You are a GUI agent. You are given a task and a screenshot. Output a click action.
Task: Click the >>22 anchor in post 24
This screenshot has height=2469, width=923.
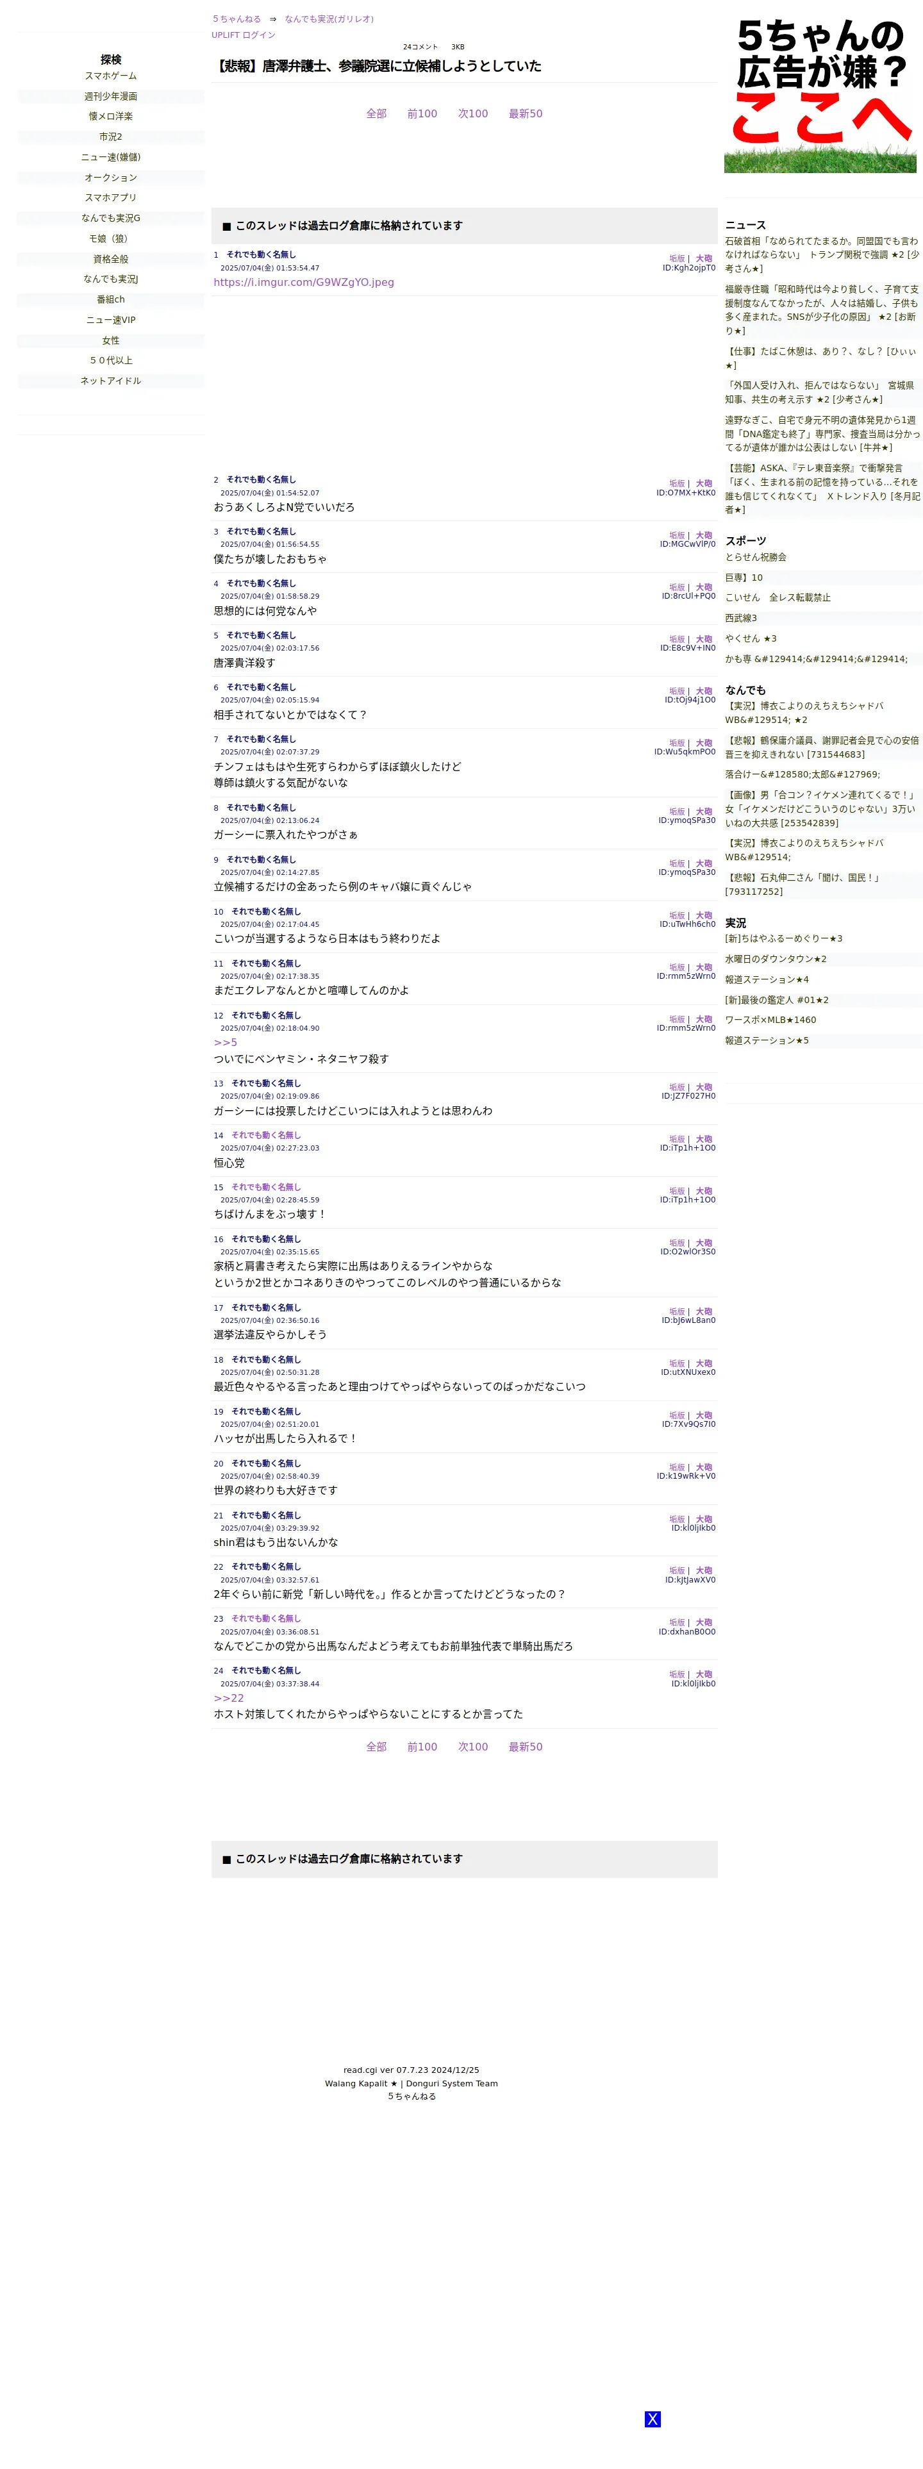pos(229,1699)
